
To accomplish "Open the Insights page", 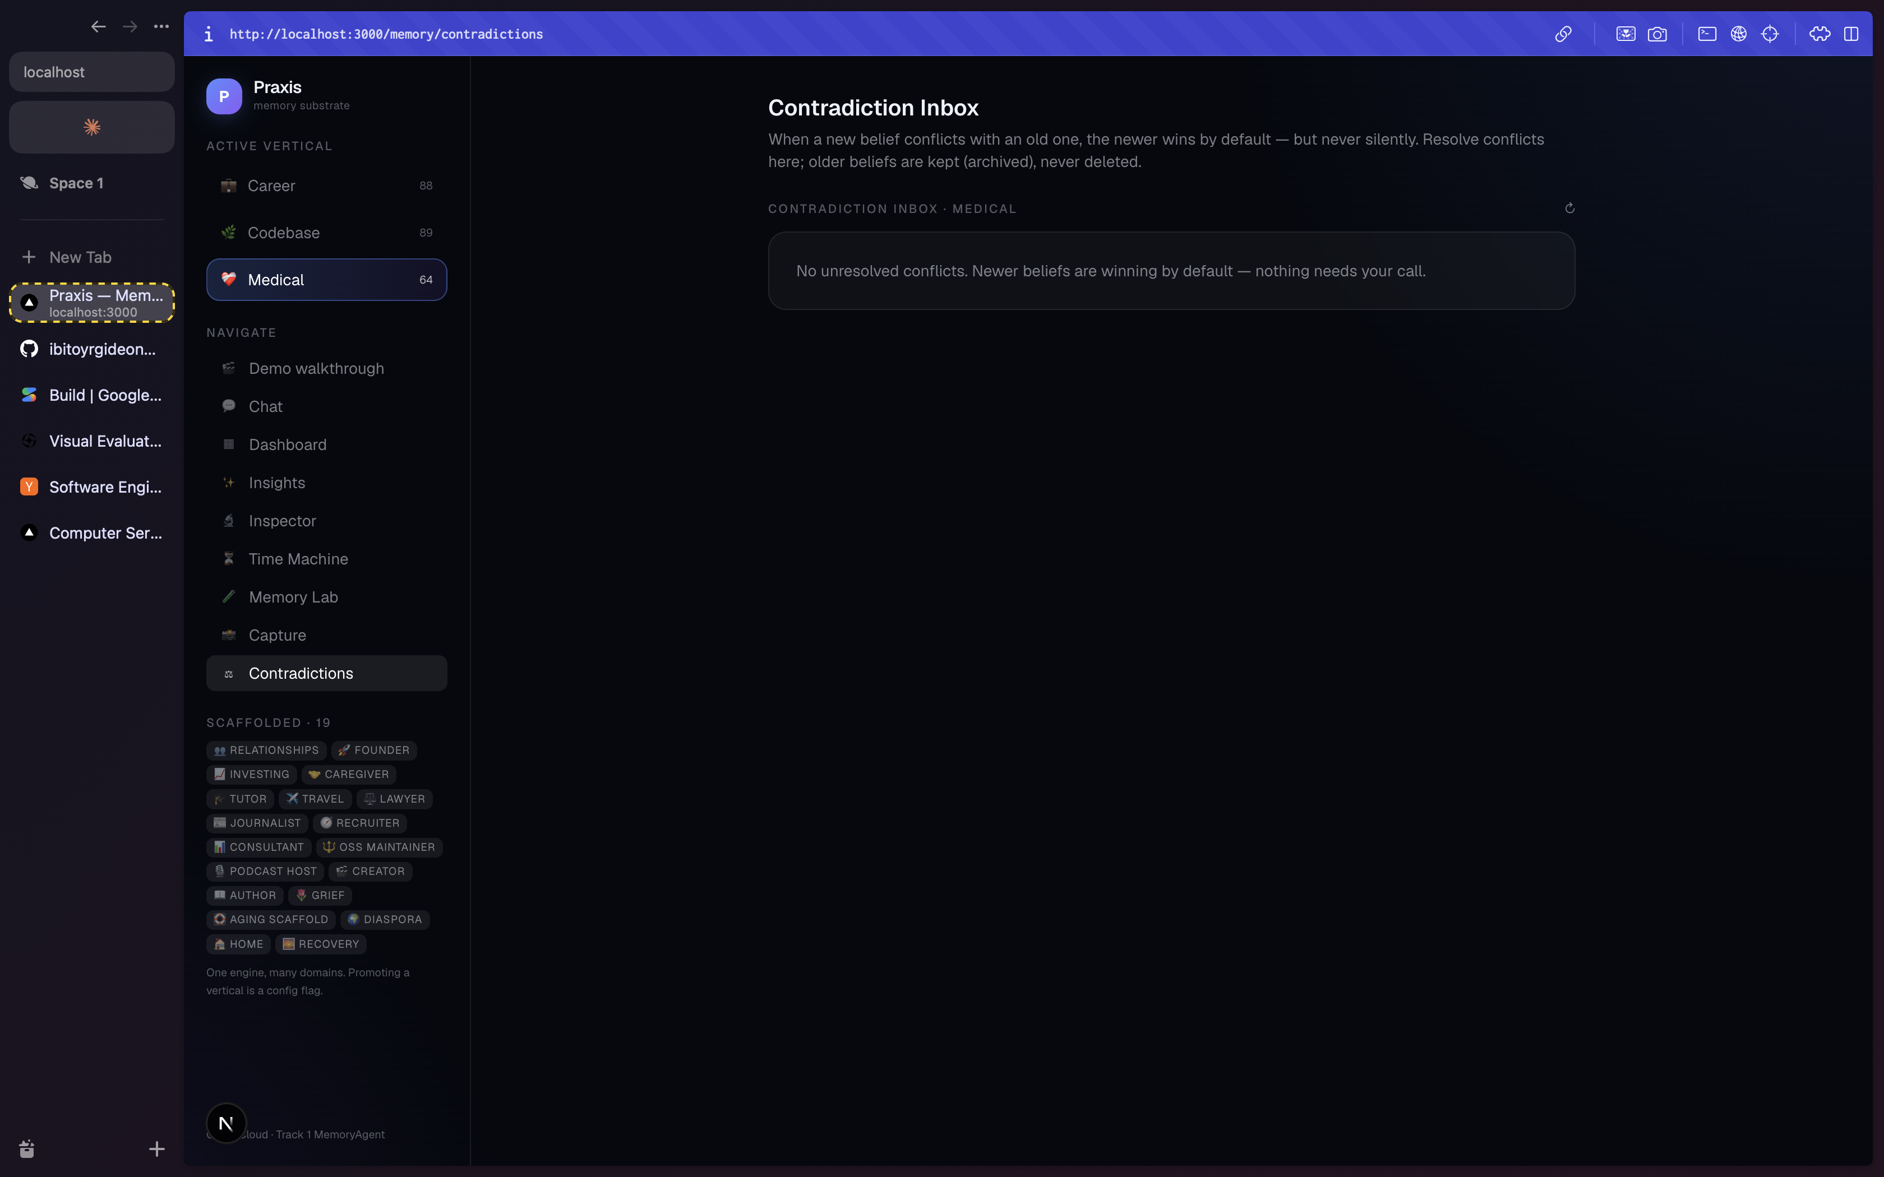I will coord(326,483).
